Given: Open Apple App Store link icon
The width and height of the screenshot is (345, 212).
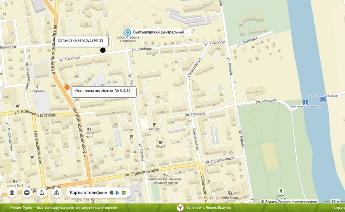Looking at the screenshot, I should (111, 193).
